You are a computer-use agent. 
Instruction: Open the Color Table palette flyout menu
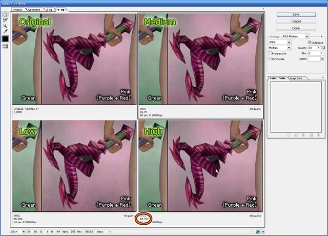323,77
